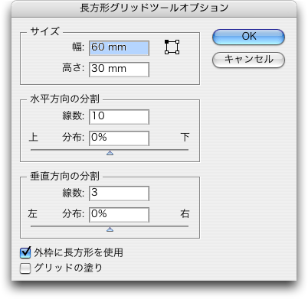Click the 垂直方向の分割 線数 field containing 3
The image size is (308, 299).
(x=119, y=193)
